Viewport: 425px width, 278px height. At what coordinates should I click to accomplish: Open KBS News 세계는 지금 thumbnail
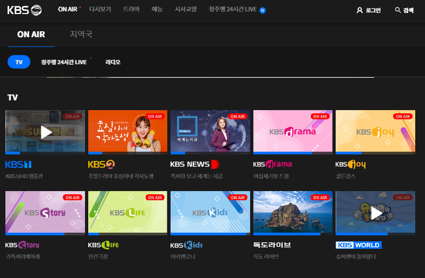tap(210, 131)
